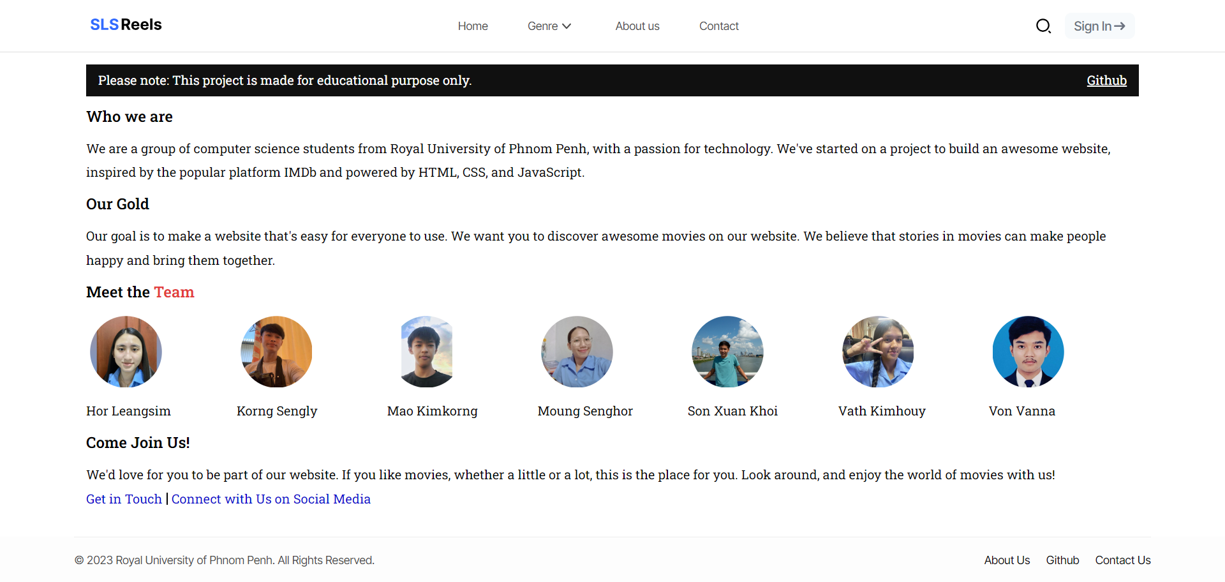The width and height of the screenshot is (1225, 582).
Task: Select Von Vanna's profile picture
Action: point(1028,352)
